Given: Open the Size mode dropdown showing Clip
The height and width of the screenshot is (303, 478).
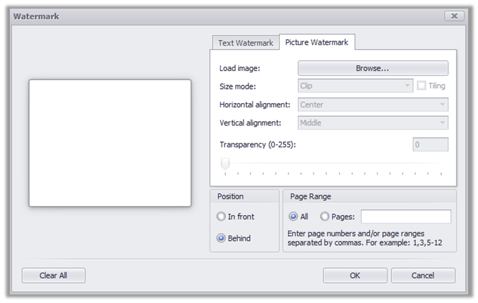Looking at the screenshot, I should [355, 86].
